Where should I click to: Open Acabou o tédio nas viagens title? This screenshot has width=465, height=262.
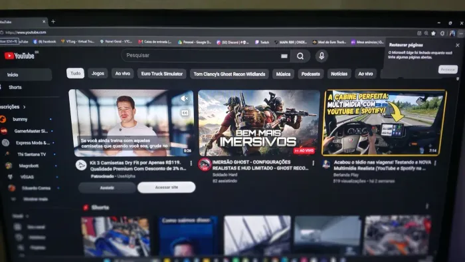point(383,166)
